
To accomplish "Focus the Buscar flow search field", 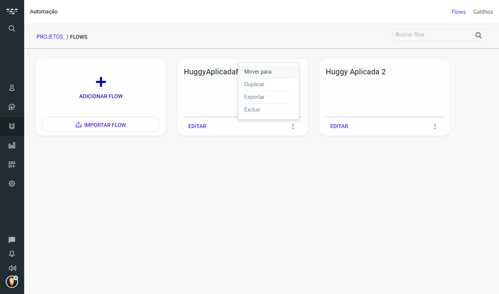I will click(439, 35).
